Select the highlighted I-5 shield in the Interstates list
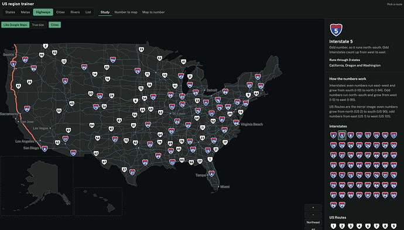The width and height of the screenshot is (404, 230). coord(342,135)
